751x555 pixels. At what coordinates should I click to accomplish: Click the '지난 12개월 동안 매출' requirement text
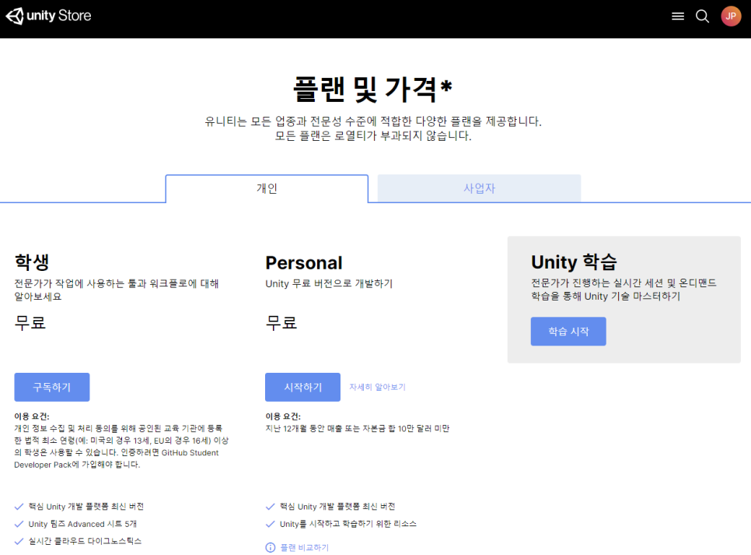(358, 428)
